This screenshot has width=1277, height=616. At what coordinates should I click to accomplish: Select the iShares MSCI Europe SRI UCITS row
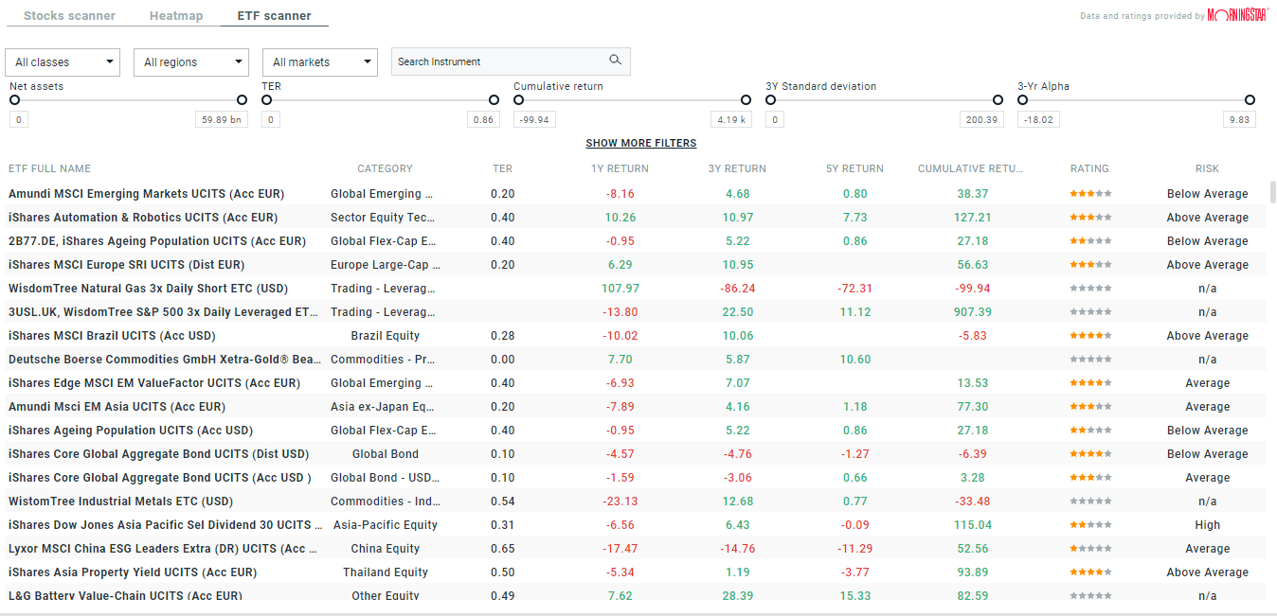point(379,264)
